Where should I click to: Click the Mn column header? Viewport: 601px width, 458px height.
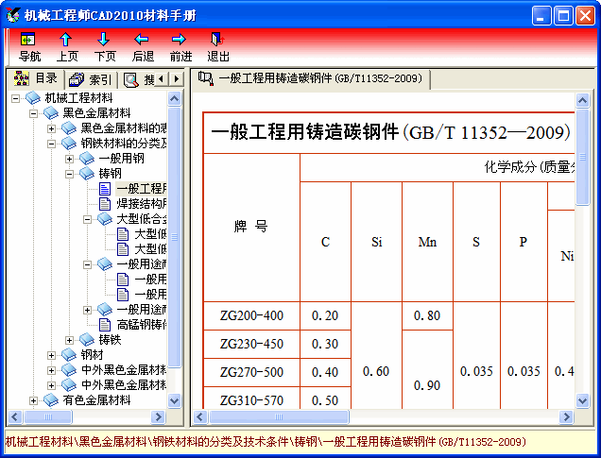tap(427, 242)
